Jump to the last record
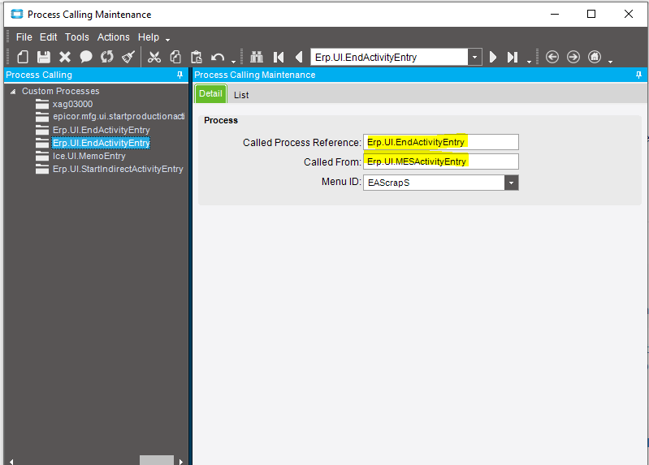This screenshot has height=465, width=649. (x=513, y=57)
